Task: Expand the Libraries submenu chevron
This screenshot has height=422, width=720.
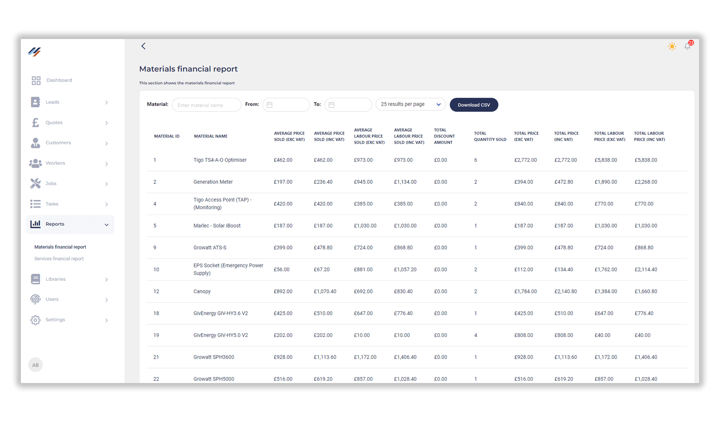Action: point(106,280)
